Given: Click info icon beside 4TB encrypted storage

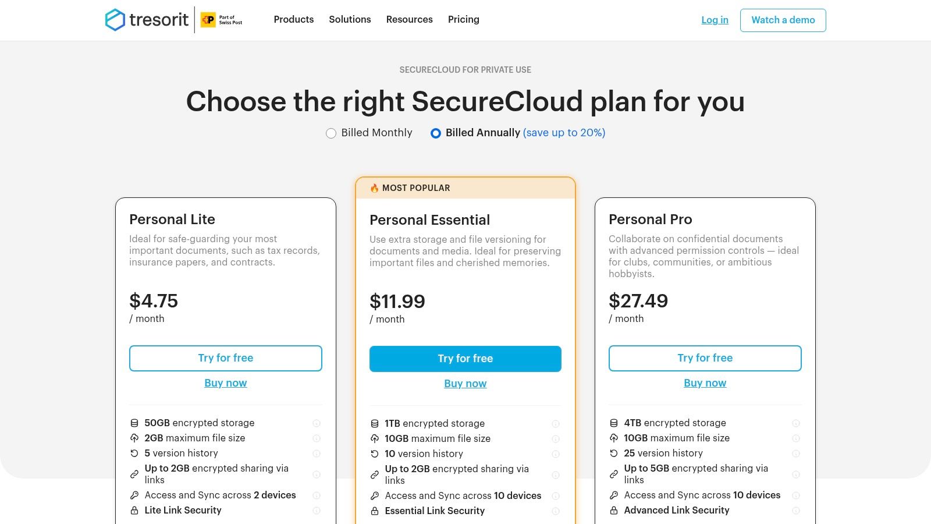Looking at the screenshot, I should click(796, 423).
